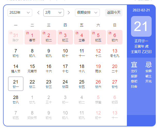This screenshot has height=130, width=164.
Task: Click the 正月廿一 lunar date text
Action: 141,41
